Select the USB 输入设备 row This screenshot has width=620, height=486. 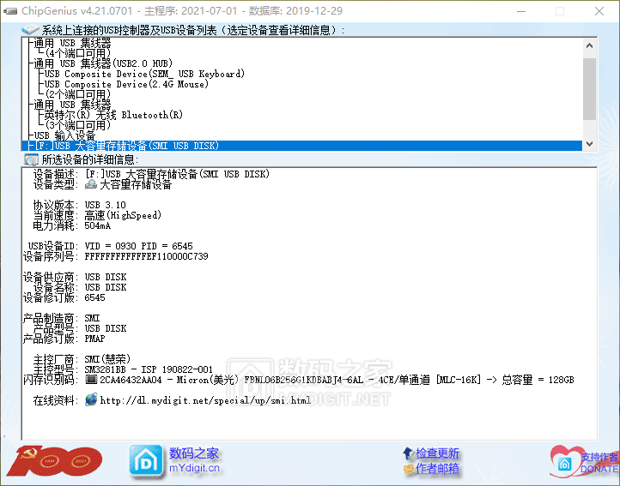click(x=65, y=135)
